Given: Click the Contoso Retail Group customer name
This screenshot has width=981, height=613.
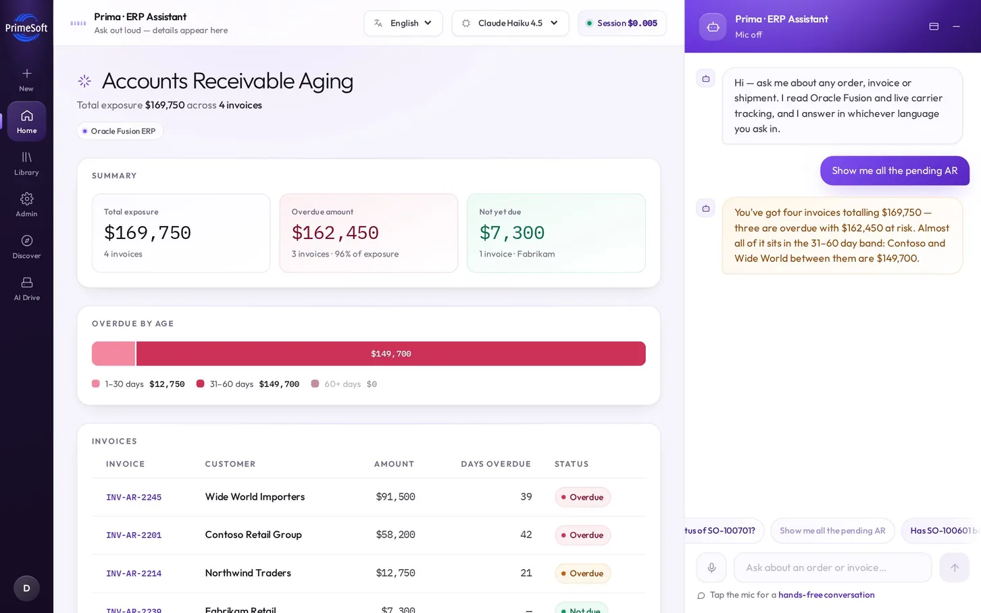Looking at the screenshot, I should (253, 535).
